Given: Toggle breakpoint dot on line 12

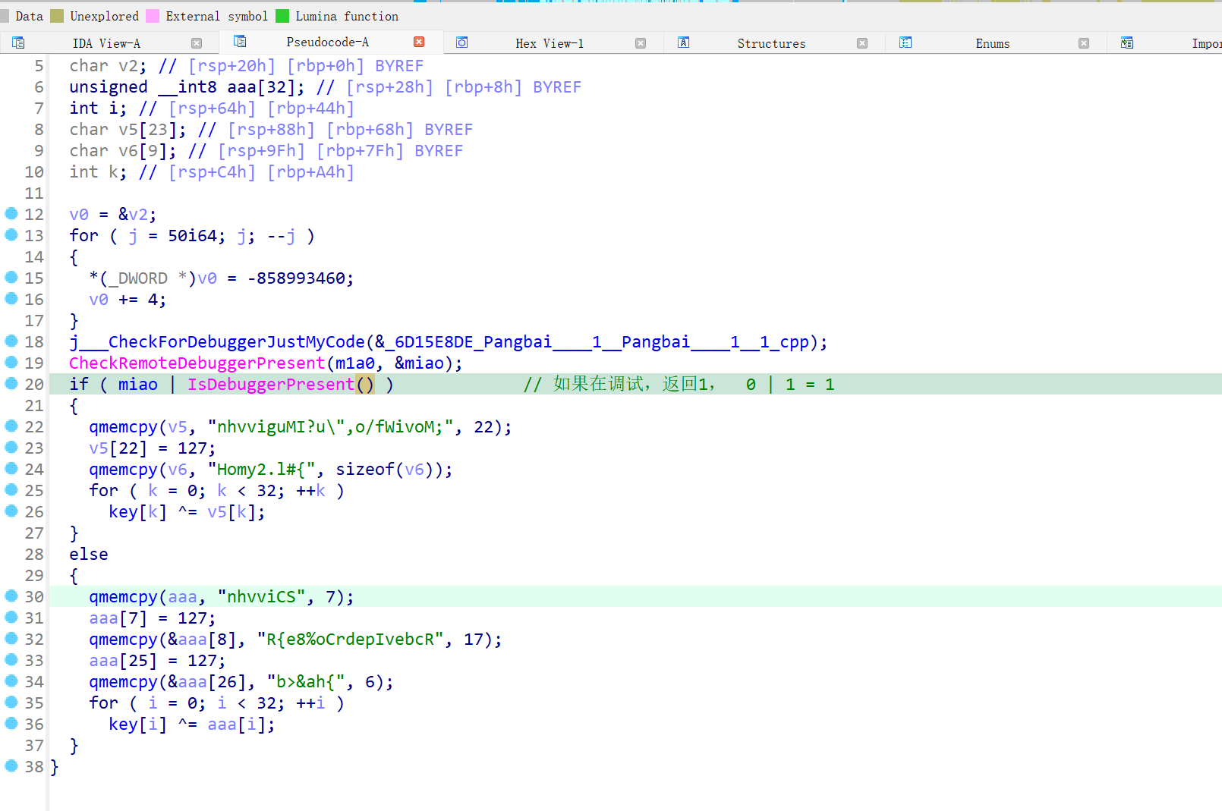Looking at the screenshot, I should click(11, 214).
